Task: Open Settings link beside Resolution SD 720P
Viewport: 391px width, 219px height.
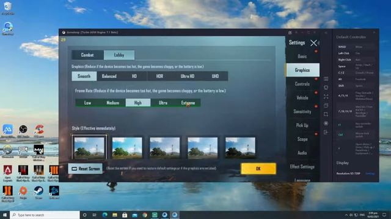Action: 370,173
